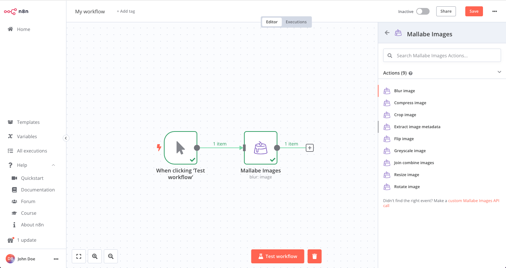The height and width of the screenshot is (268, 506).
Task: Zoom out on the canvas
Action: pyautogui.click(x=111, y=256)
